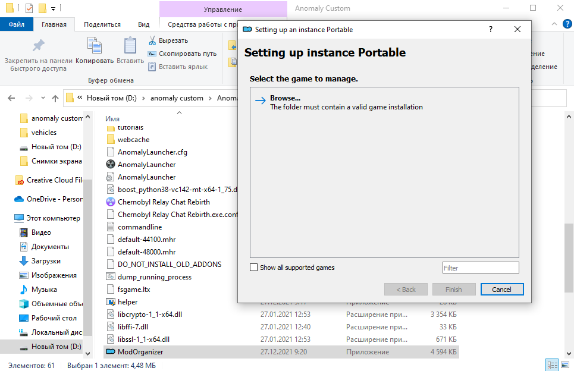Open Видео library in sidebar
Viewport: 574px width, 371px height.
click(35, 232)
